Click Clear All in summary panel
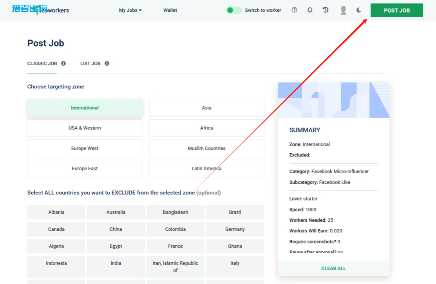 (x=333, y=268)
